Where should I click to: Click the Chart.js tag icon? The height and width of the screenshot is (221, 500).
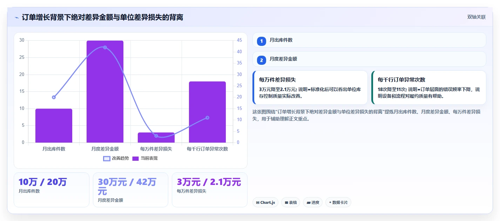pyautogui.click(x=258, y=202)
